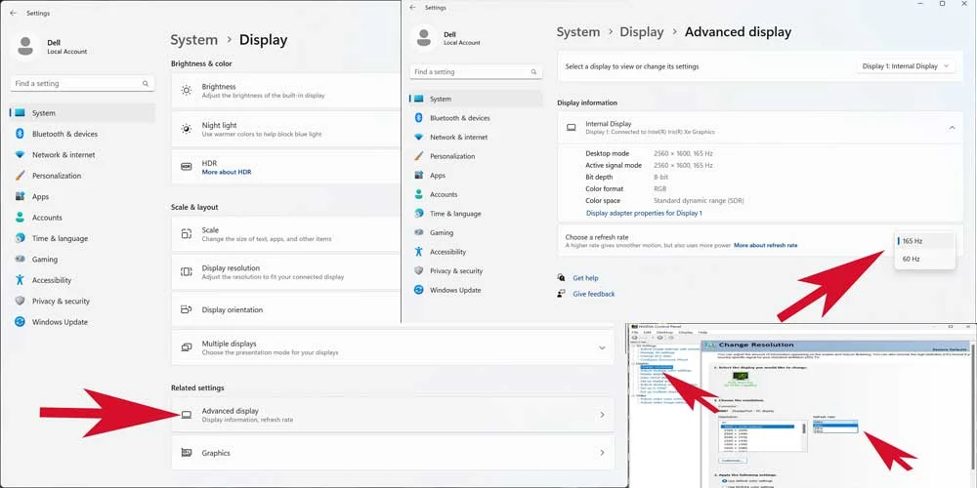Screen dimensions: 977x488
Task: Click Find a setting box in the left Display window
Action: (x=82, y=83)
